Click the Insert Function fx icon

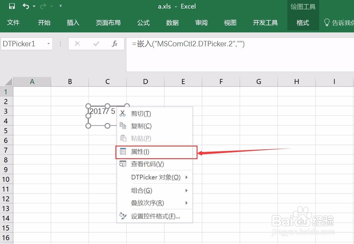[115, 44]
